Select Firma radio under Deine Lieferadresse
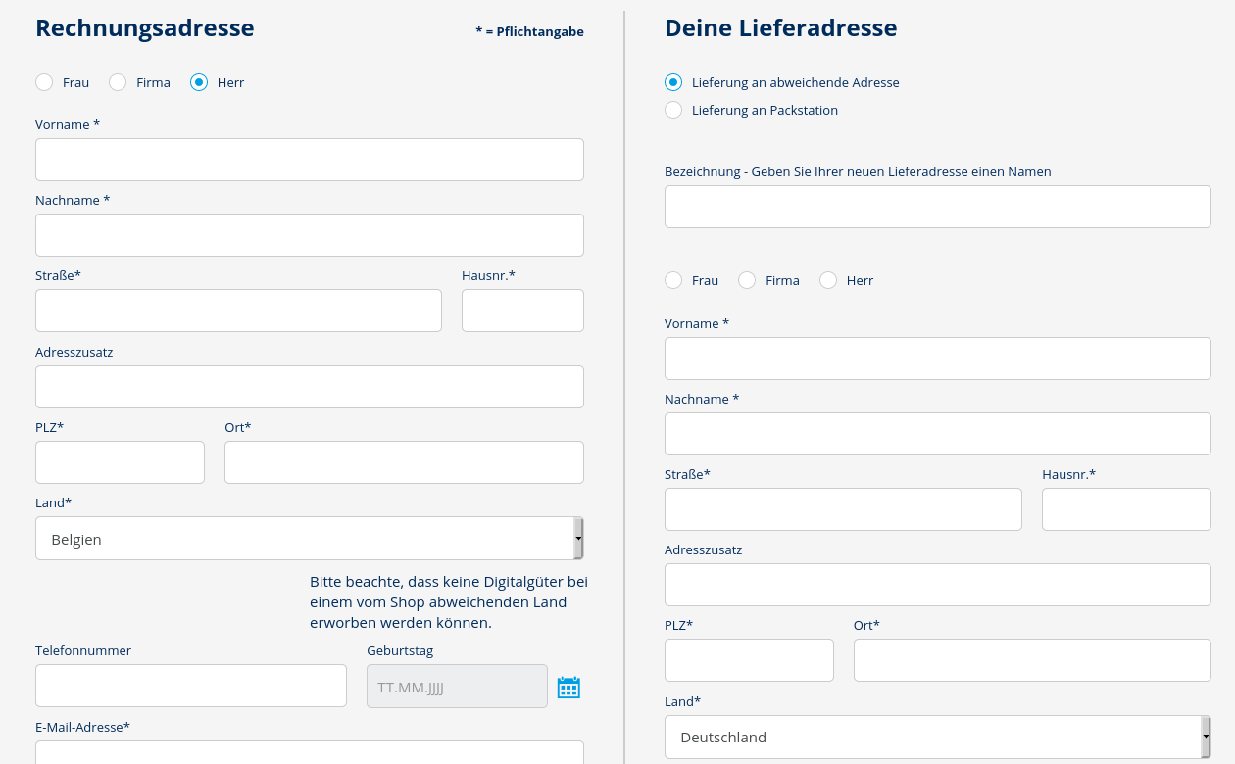 tap(747, 280)
